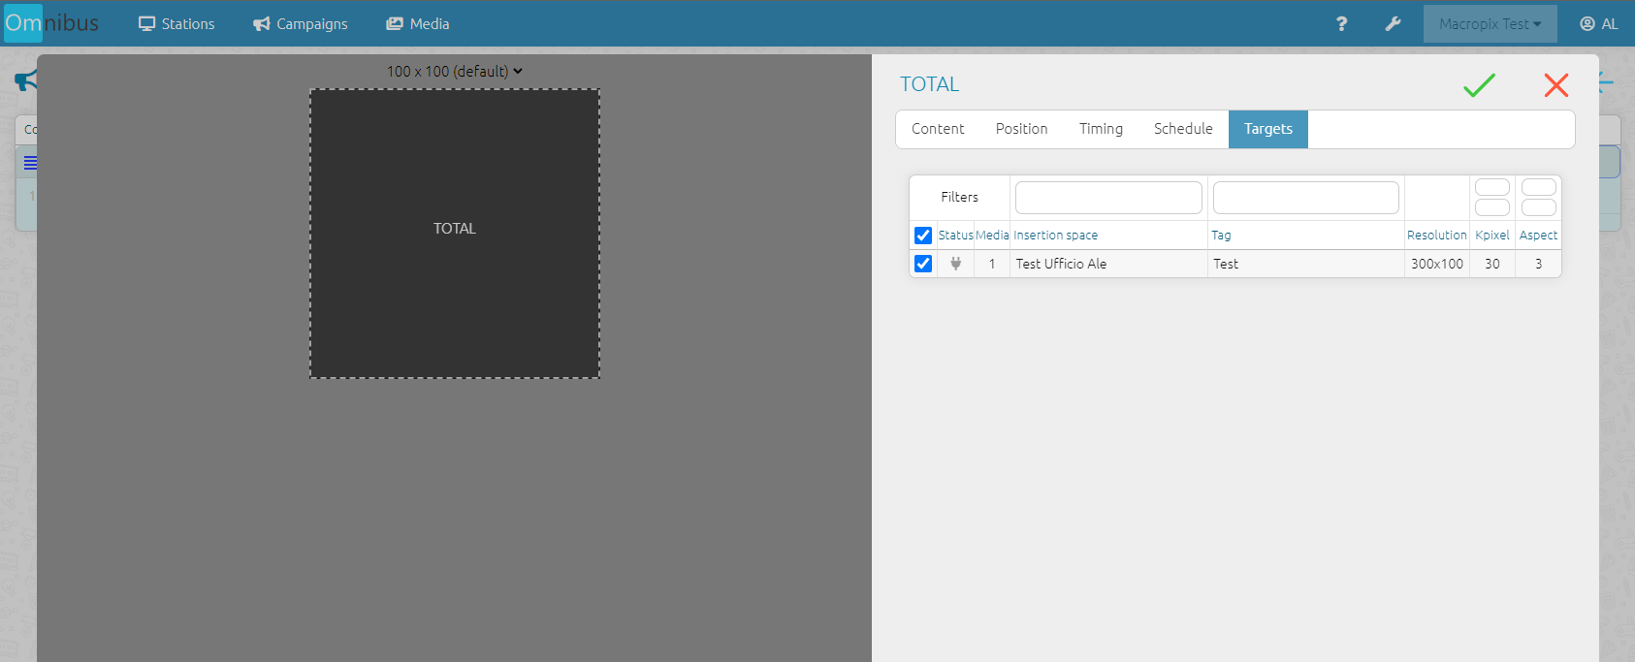Image resolution: width=1635 pixels, height=662 pixels.
Task: Focus the Insertion space filter field
Action: coord(1108,198)
